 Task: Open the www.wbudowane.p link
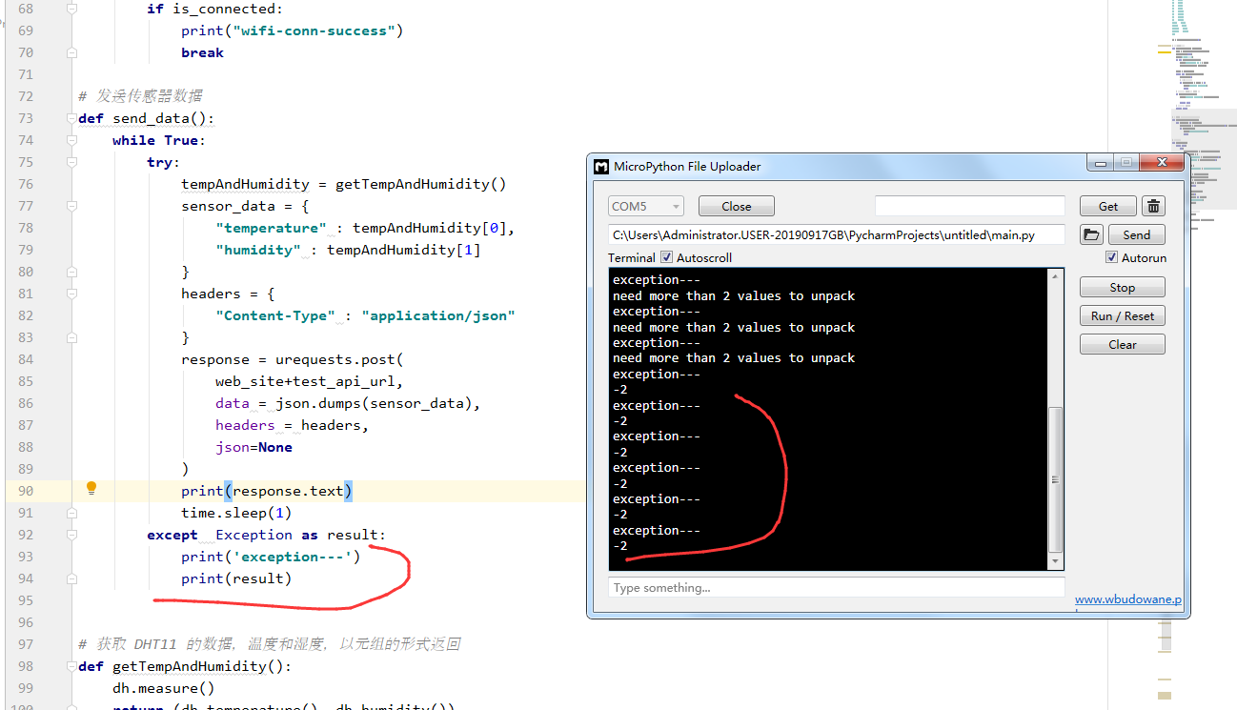point(1128,599)
